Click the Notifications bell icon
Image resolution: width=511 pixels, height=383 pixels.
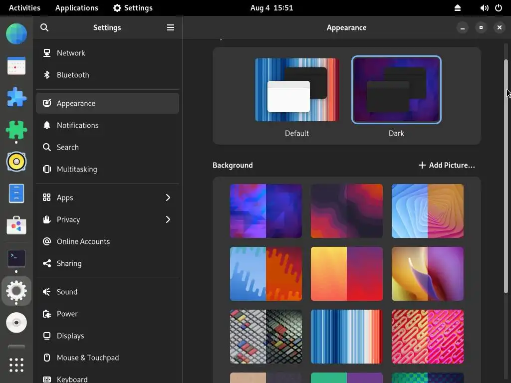(x=47, y=125)
